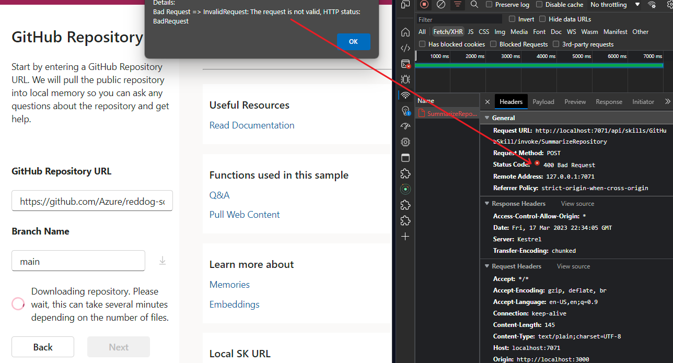
Task: Filter requests by Doc
Action: pos(556,32)
